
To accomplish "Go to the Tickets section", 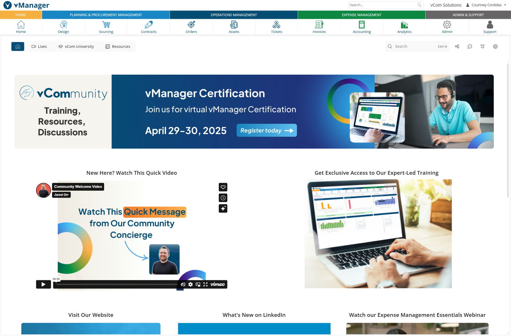I will pyautogui.click(x=276, y=27).
